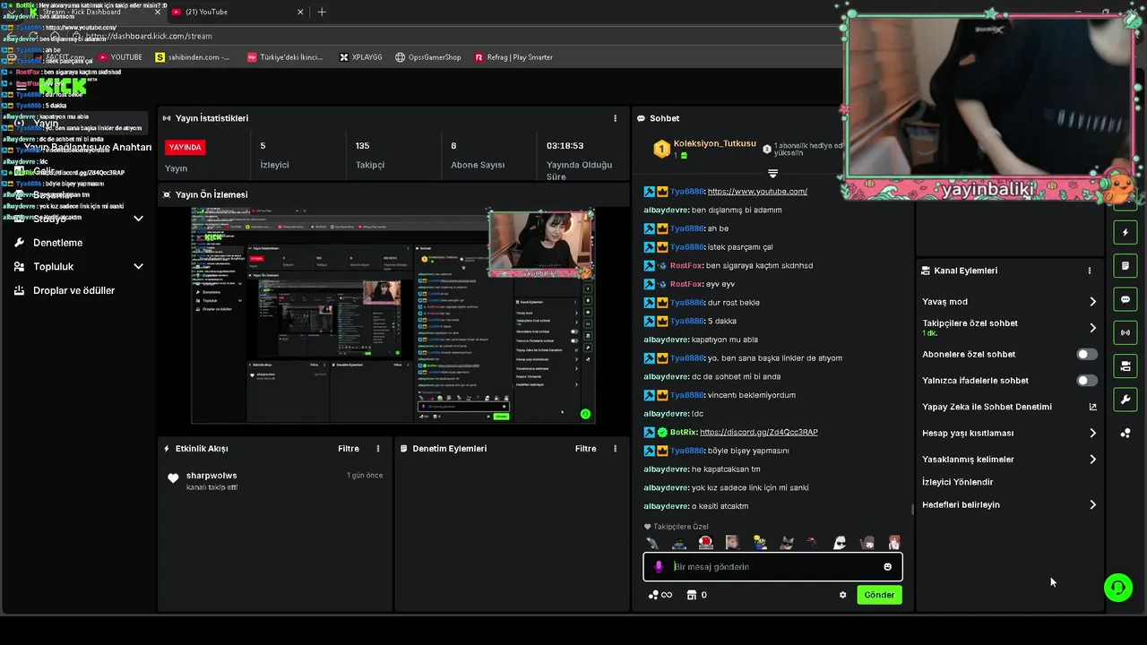Screen dimensions: 1147x645
Task: Open YOUTUBE bookmark in bookmarks bar
Action: 119,57
